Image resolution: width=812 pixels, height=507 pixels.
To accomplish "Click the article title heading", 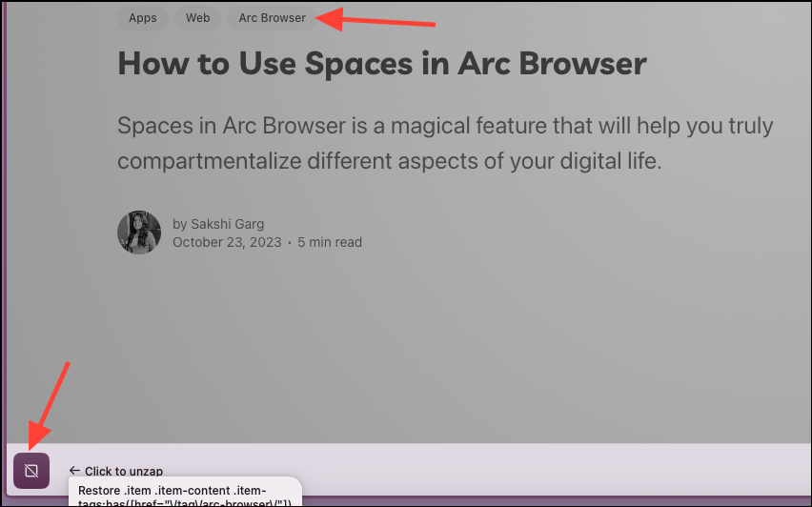I will [x=382, y=64].
